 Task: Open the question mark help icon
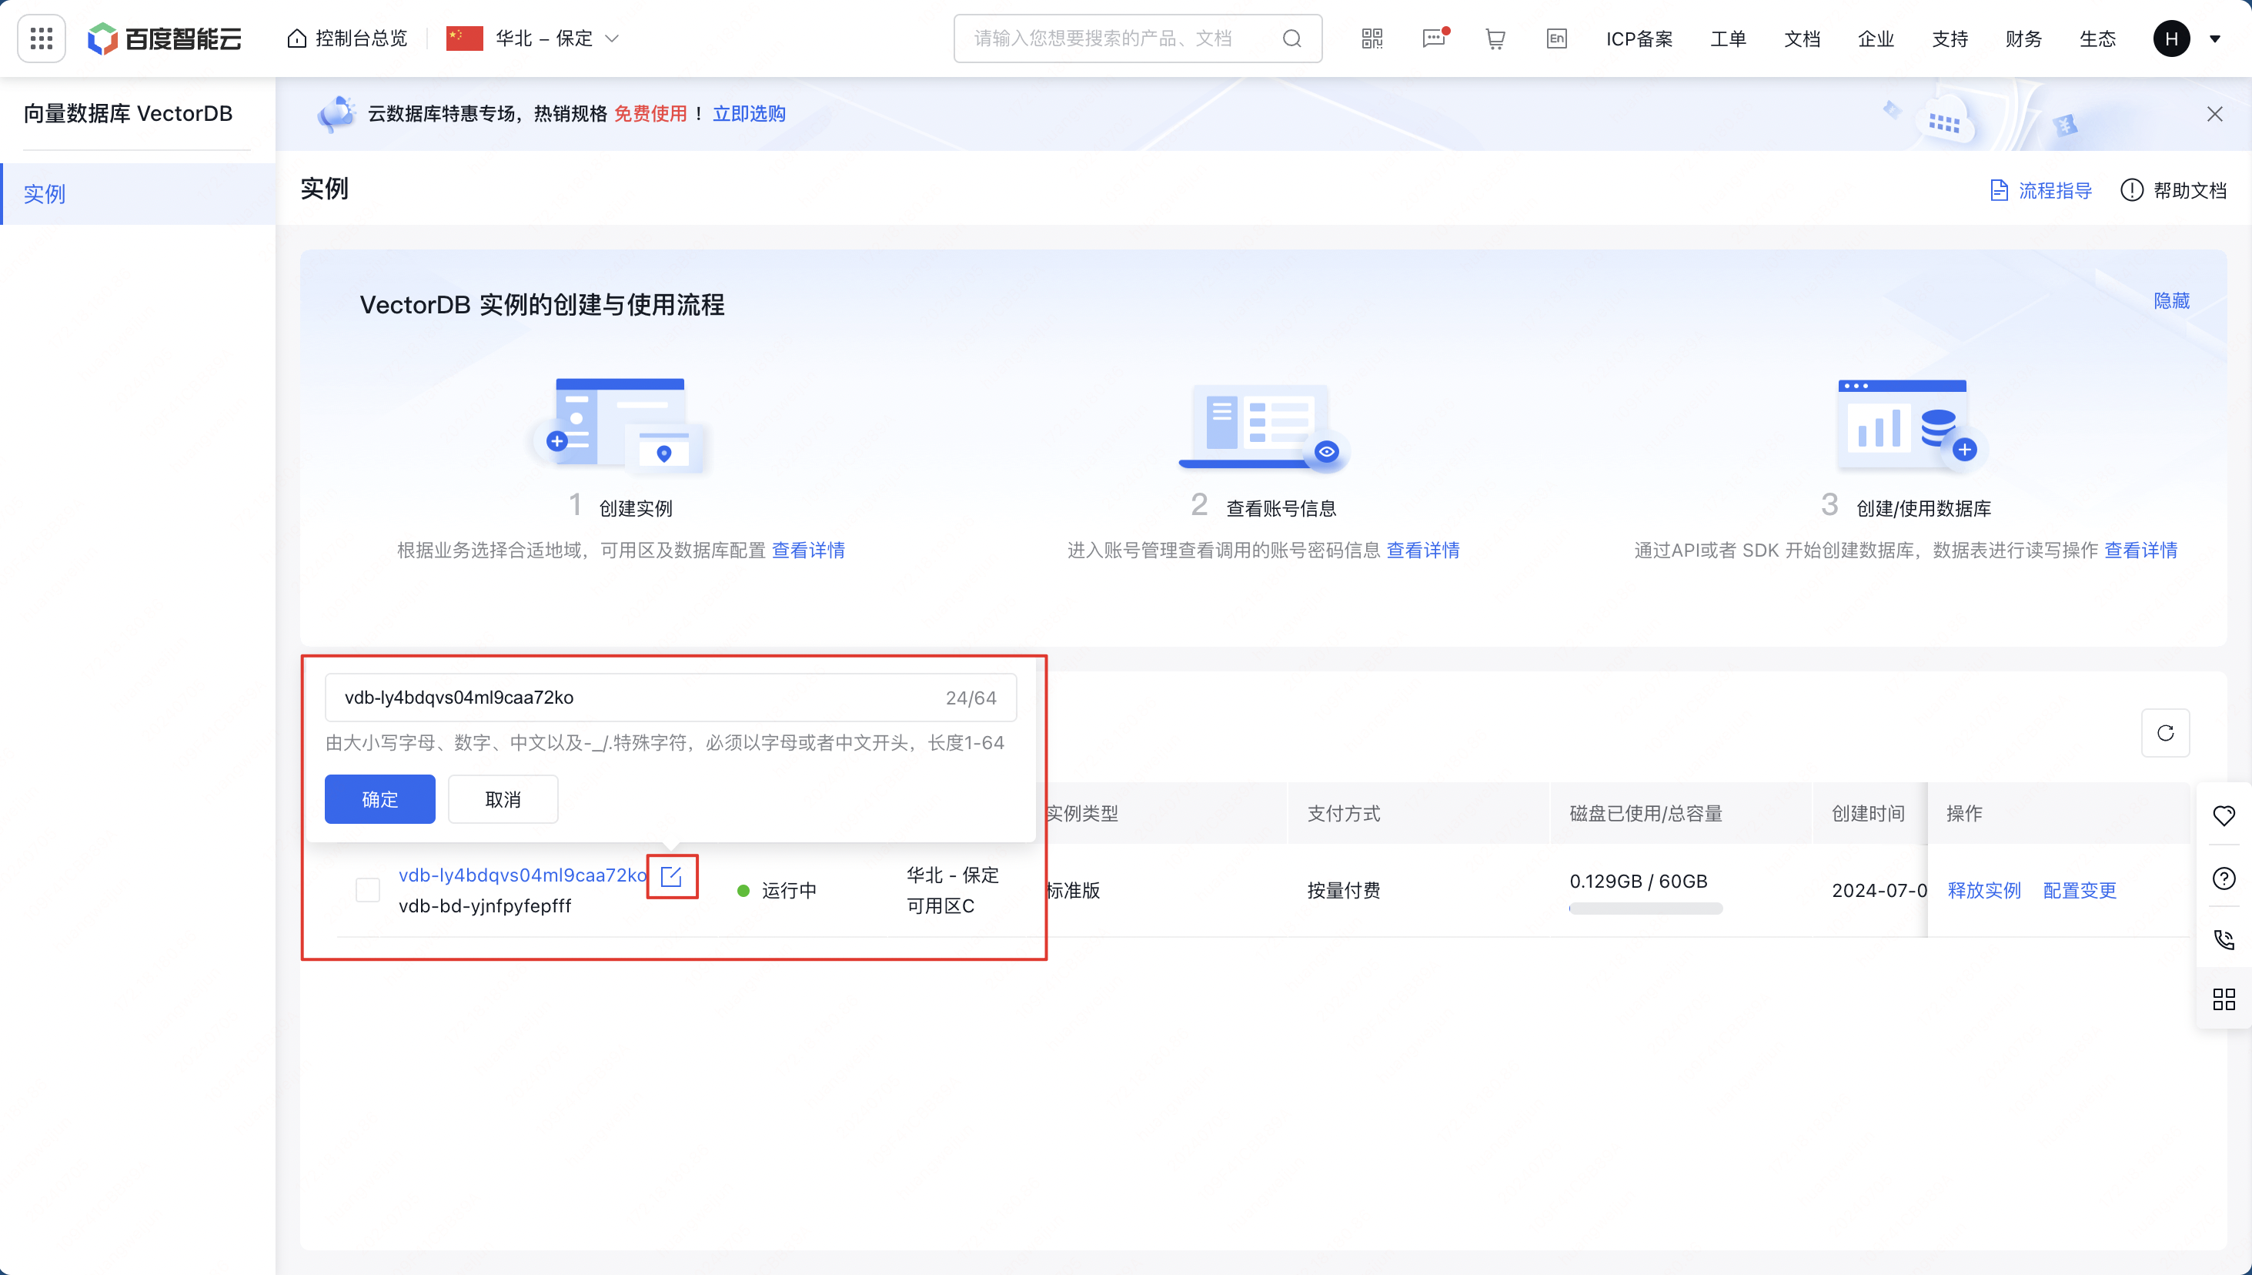point(2223,878)
